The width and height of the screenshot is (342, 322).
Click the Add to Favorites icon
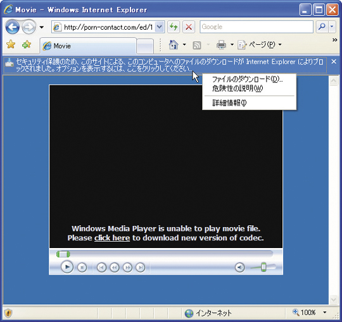(27, 44)
